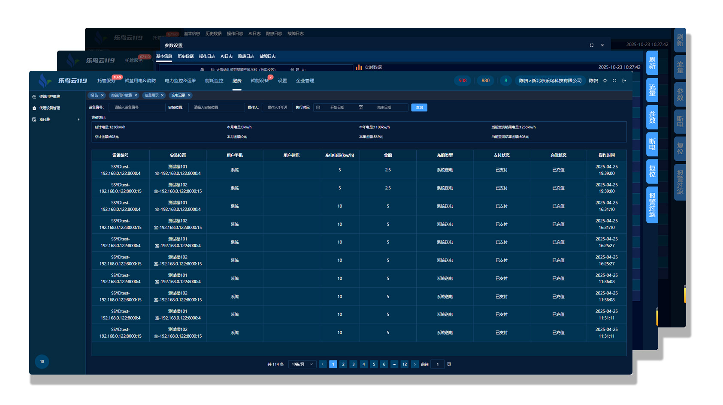Click the red 508 alarm counter badge

tap(463, 81)
